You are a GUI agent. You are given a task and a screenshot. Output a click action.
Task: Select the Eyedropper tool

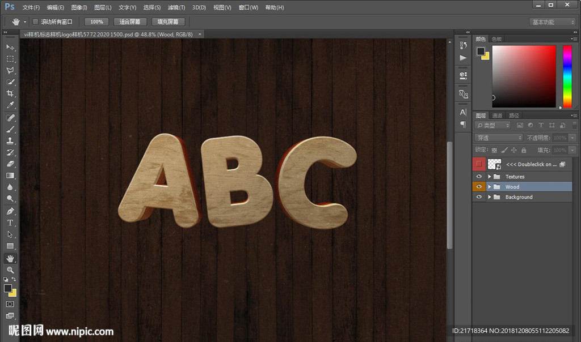(x=10, y=105)
